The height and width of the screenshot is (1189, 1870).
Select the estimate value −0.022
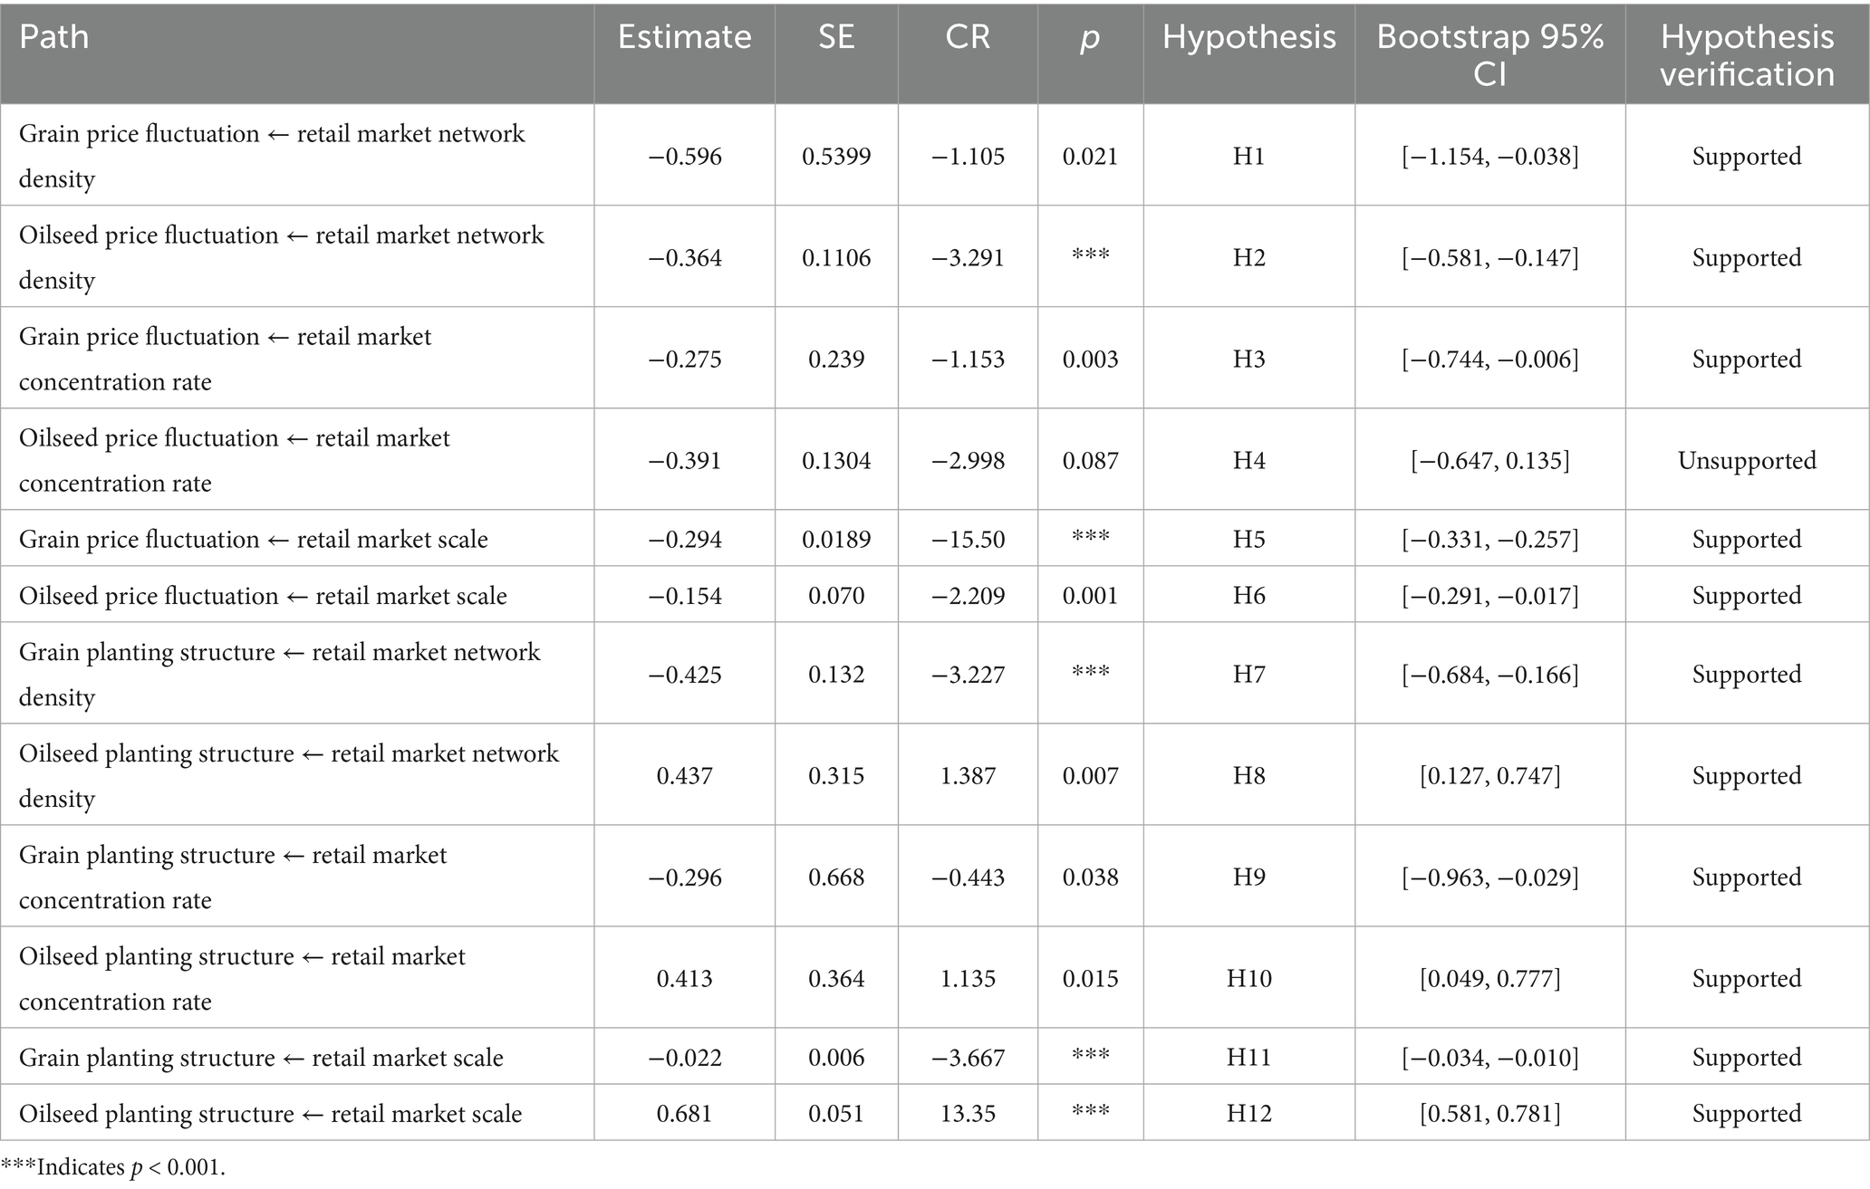click(684, 1057)
